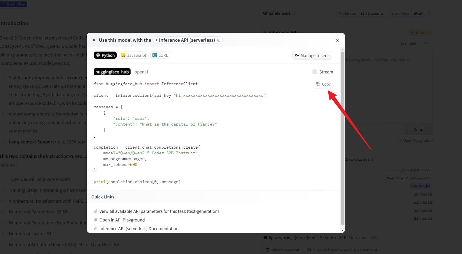The width and height of the screenshot is (462, 254).
Task: Click the hf_ API key placeholder string
Action: coord(220,96)
